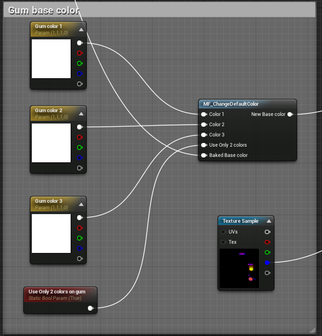Collapse the Gum color 1 node preview
This screenshot has height=336, width=322.
tap(81, 30)
